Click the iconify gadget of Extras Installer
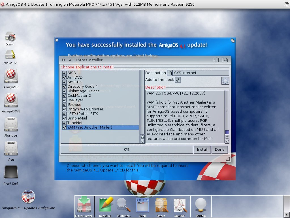Screen dimensions: 290x218 click(x=215, y=60)
